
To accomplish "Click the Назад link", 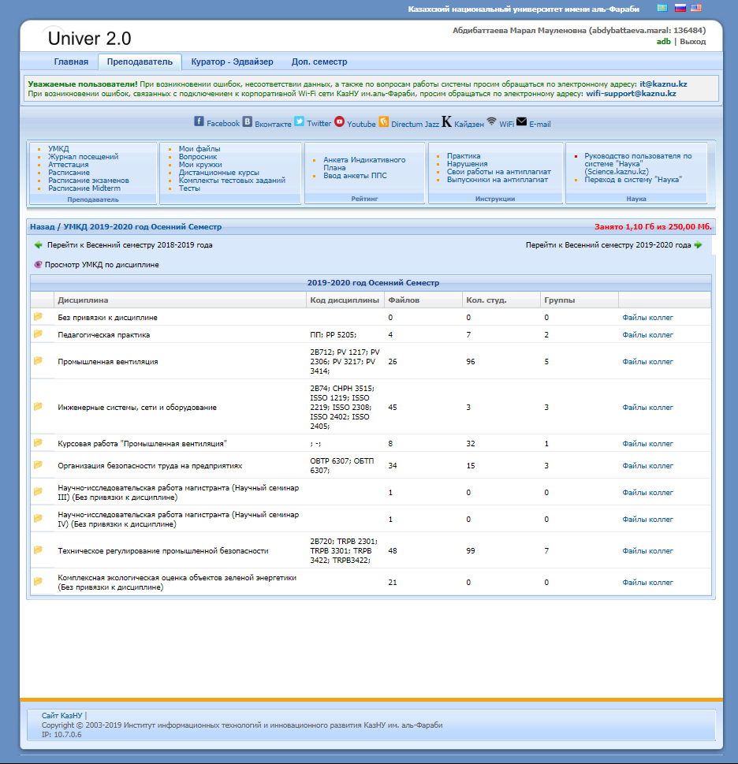I will (x=43, y=226).
